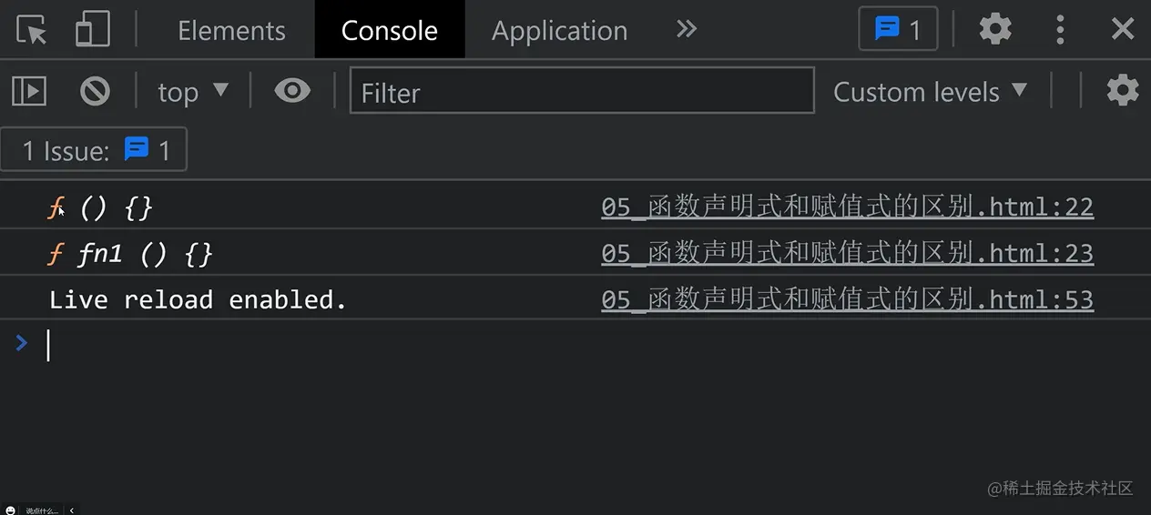Toggle the device toolbar icon
Screen dimensions: 1151x515
pyautogui.click(x=92, y=30)
